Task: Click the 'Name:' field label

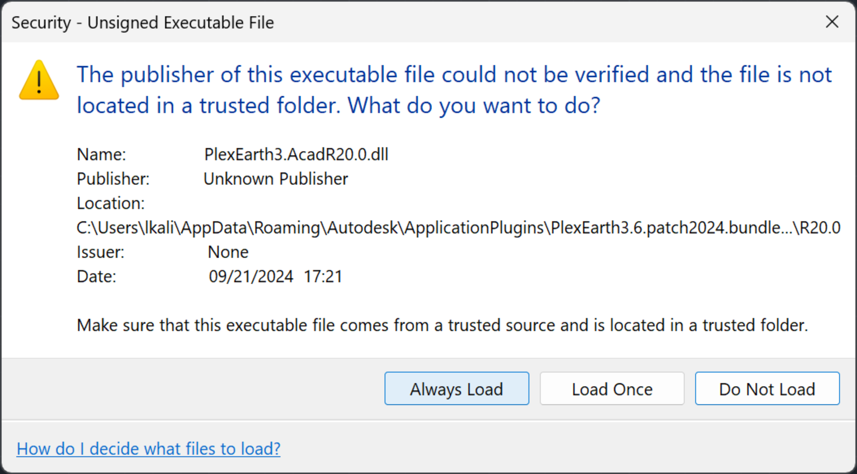Action: [101, 154]
